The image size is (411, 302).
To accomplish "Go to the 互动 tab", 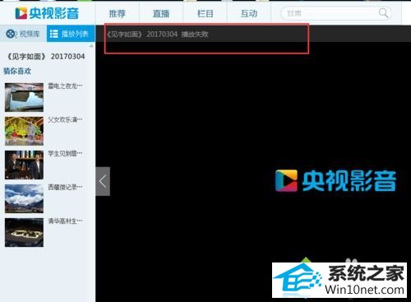I will coord(249,13).
